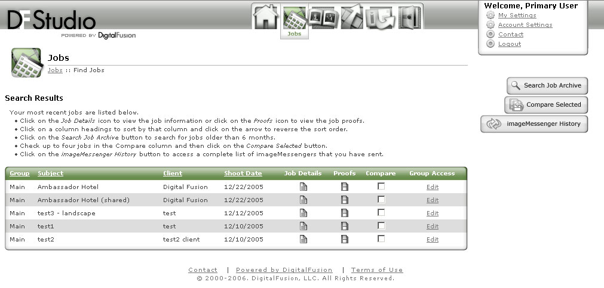Check Compare box for Ambassador Hotel
The width and height of the screenshot is (604, 288).
(381, 186)
